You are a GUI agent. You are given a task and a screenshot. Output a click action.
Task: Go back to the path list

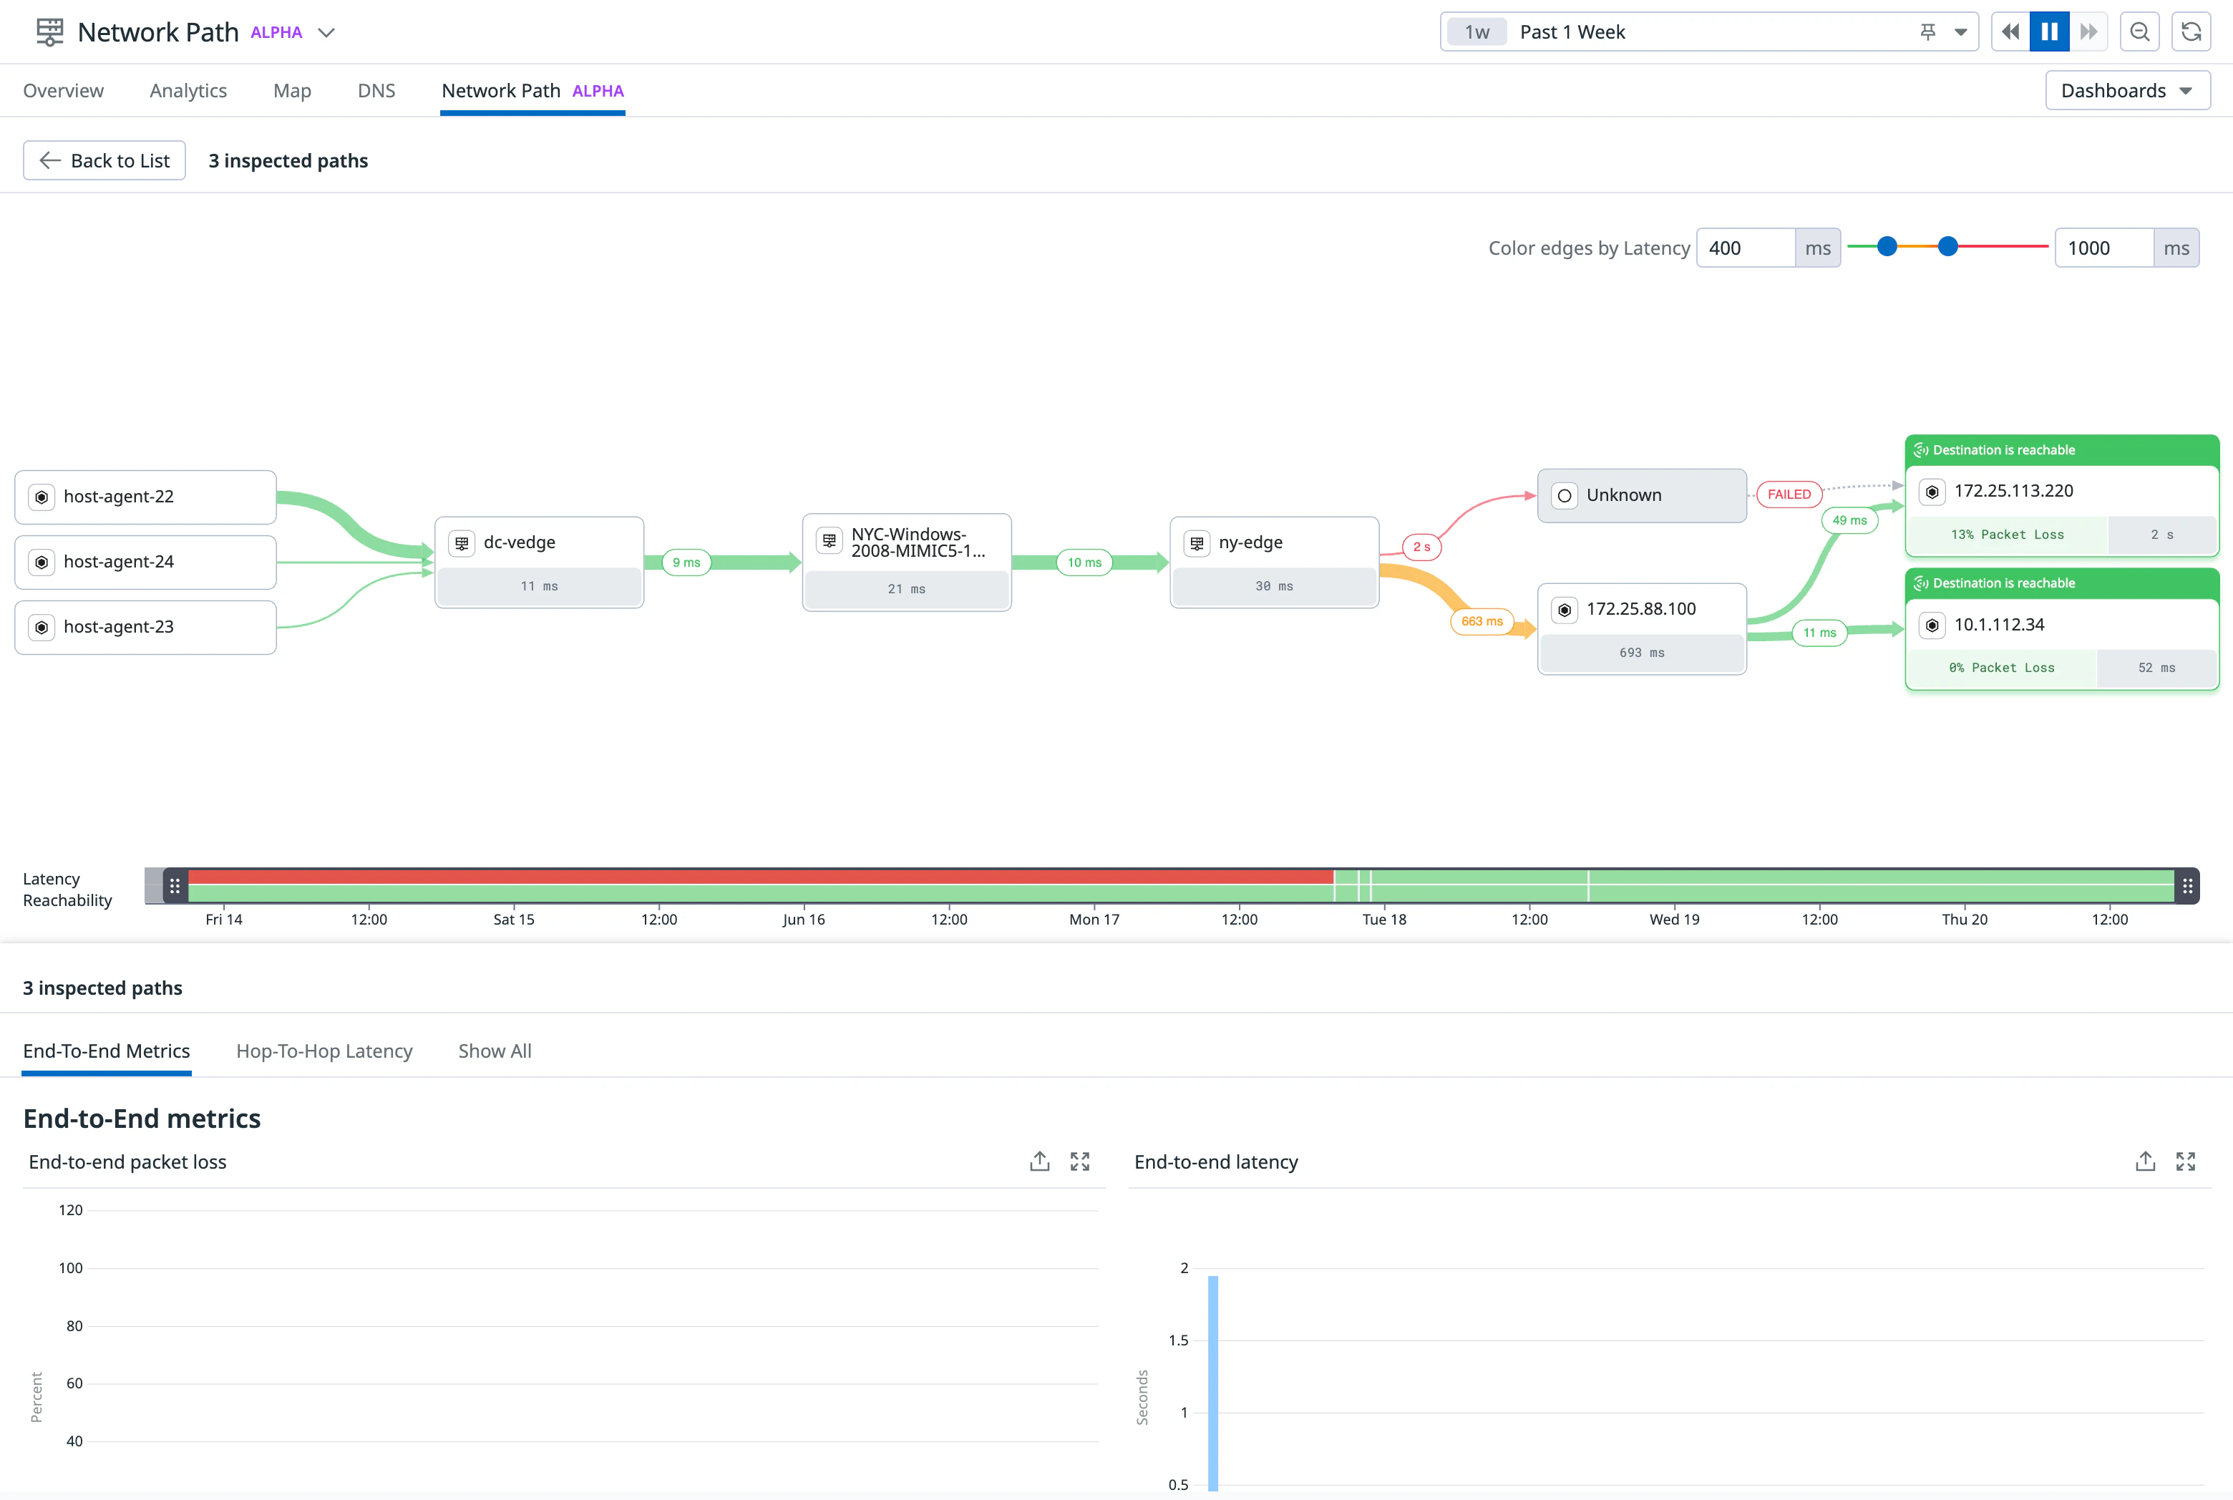pos(104,161)
